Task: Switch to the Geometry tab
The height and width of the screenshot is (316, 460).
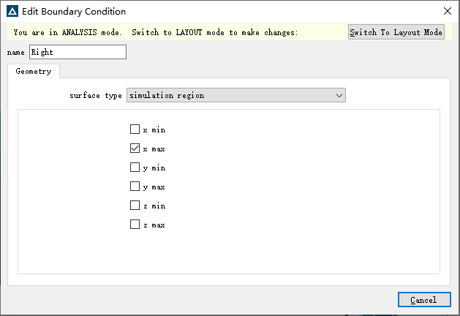Action: (x=34, y=71)
